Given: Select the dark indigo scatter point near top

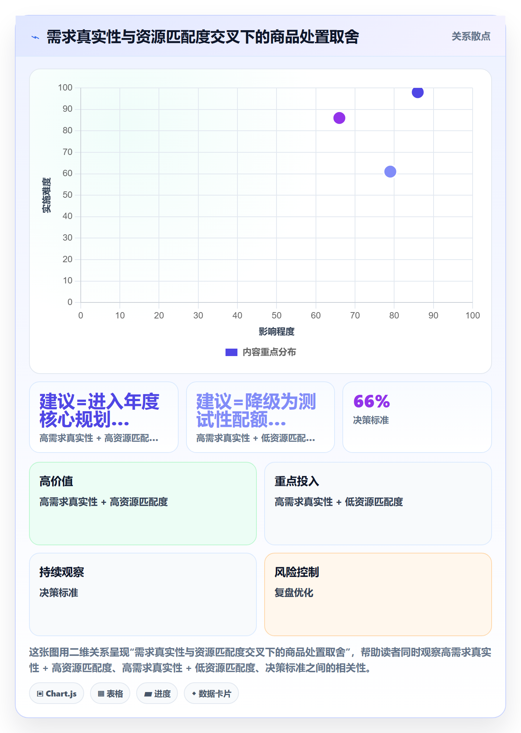Looking at the screenshot, I should coord(418,92).
